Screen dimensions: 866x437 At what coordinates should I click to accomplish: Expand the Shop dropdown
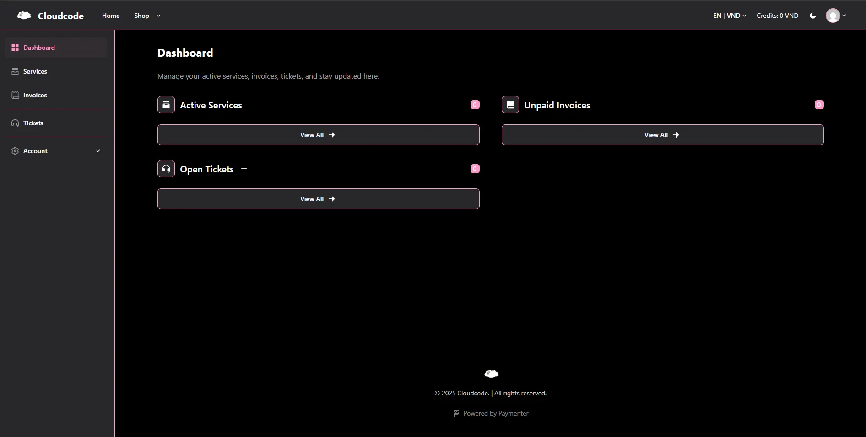tap(146, 16)
